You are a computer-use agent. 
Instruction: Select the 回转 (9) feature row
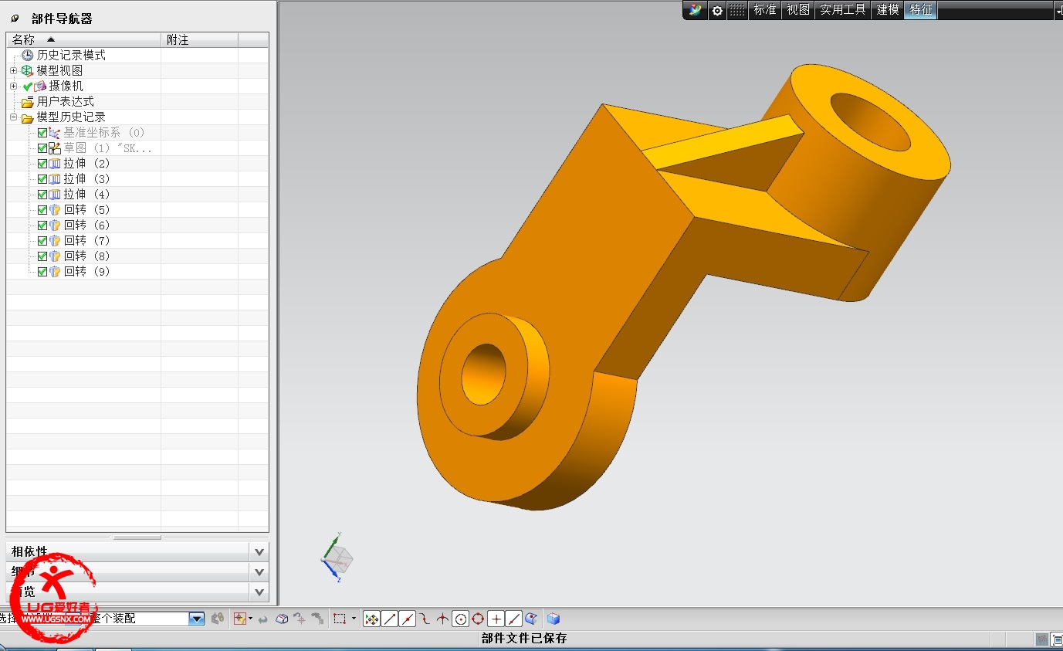click(137, 272)
